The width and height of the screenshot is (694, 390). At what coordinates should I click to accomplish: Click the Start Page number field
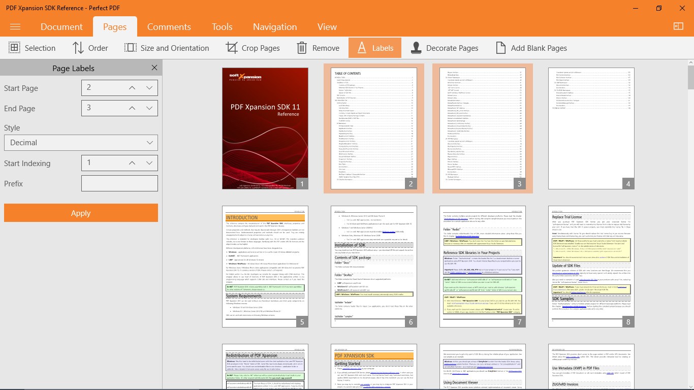103,88
